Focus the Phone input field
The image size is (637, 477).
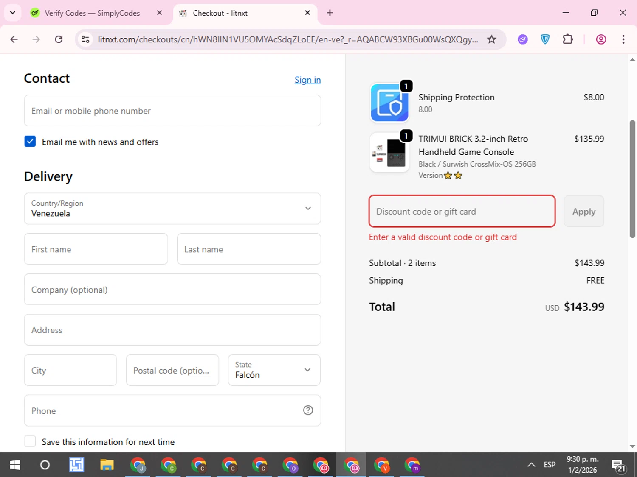(172, 410)
